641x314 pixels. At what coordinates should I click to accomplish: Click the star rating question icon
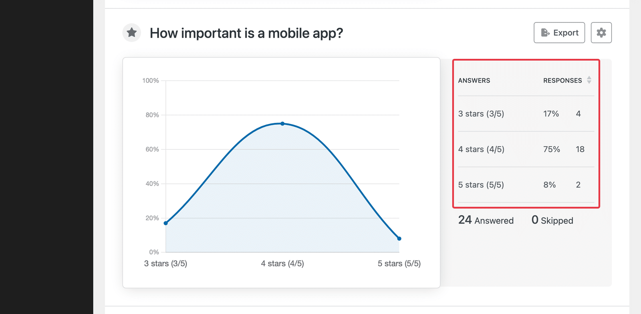[132, 33]
